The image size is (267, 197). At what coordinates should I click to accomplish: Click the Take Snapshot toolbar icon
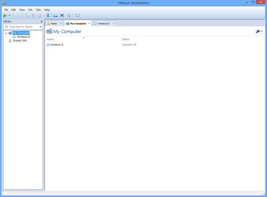point(27,16)
